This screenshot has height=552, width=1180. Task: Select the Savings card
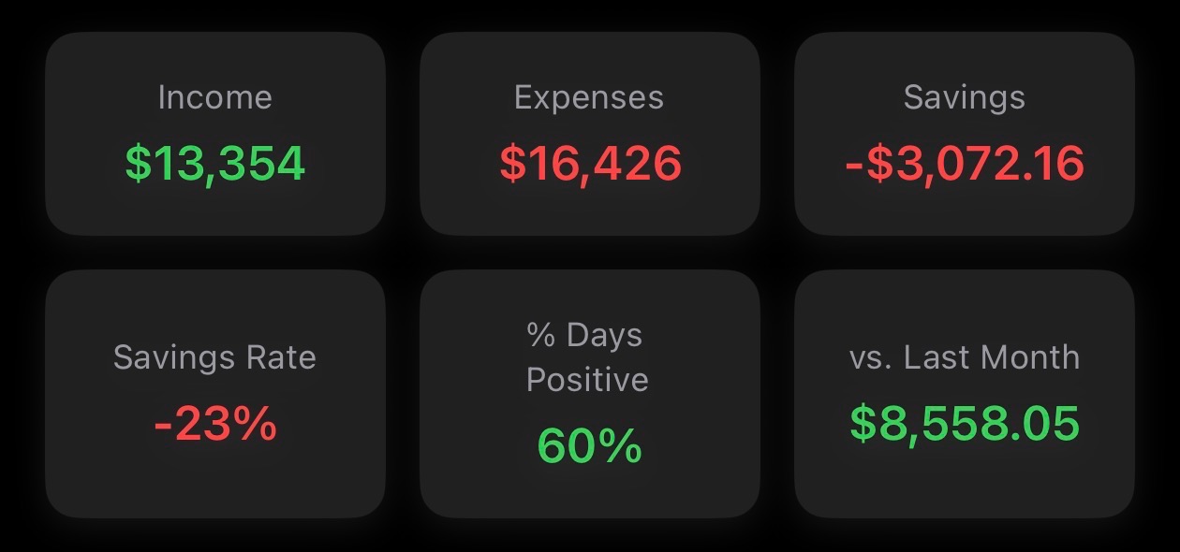pyautogui.click(x=963, y=131)
